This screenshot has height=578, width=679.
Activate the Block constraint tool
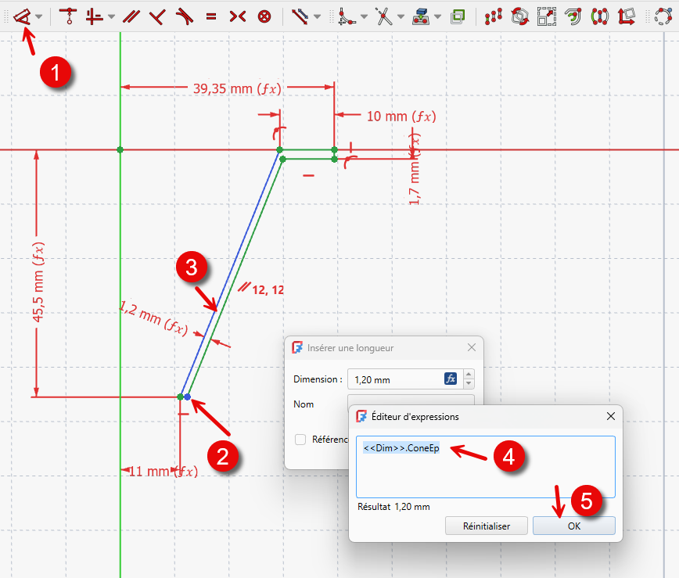pos(264,16)
